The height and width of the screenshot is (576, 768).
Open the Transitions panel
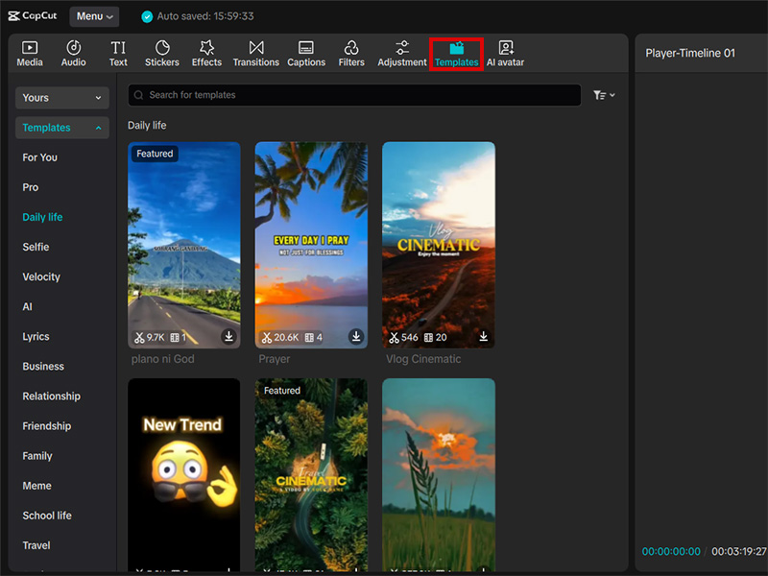tap(256, 54)
